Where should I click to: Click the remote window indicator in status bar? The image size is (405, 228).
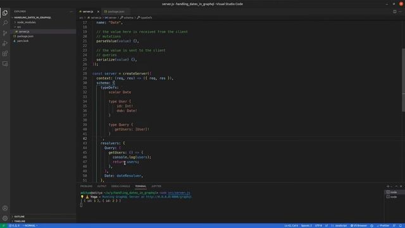pyautogui.click(x=3, y=225)
